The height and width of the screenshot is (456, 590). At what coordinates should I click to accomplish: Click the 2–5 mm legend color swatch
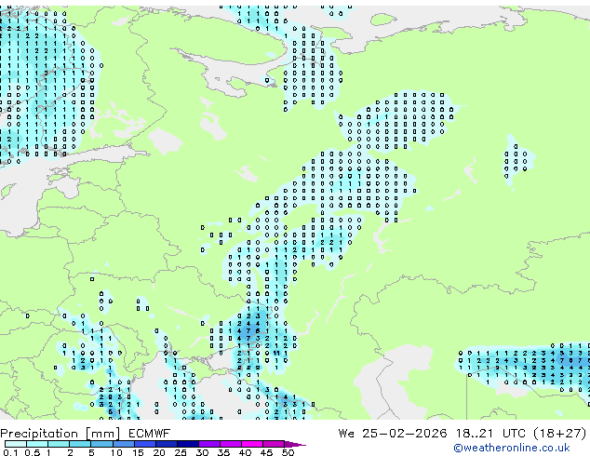[x=80, y=444]
